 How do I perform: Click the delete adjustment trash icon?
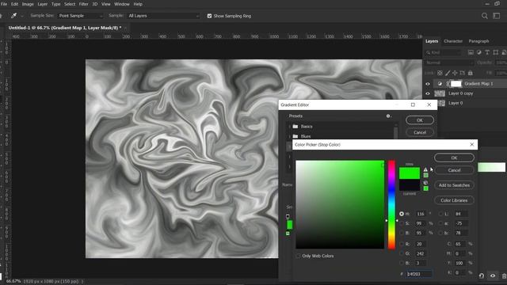pos(504,275)
